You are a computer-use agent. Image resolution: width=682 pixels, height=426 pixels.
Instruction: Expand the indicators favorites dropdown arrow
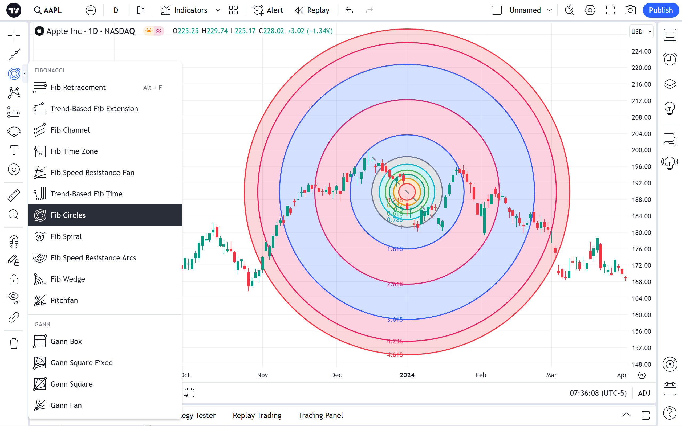pyautogui.click(x=218, y=10)
